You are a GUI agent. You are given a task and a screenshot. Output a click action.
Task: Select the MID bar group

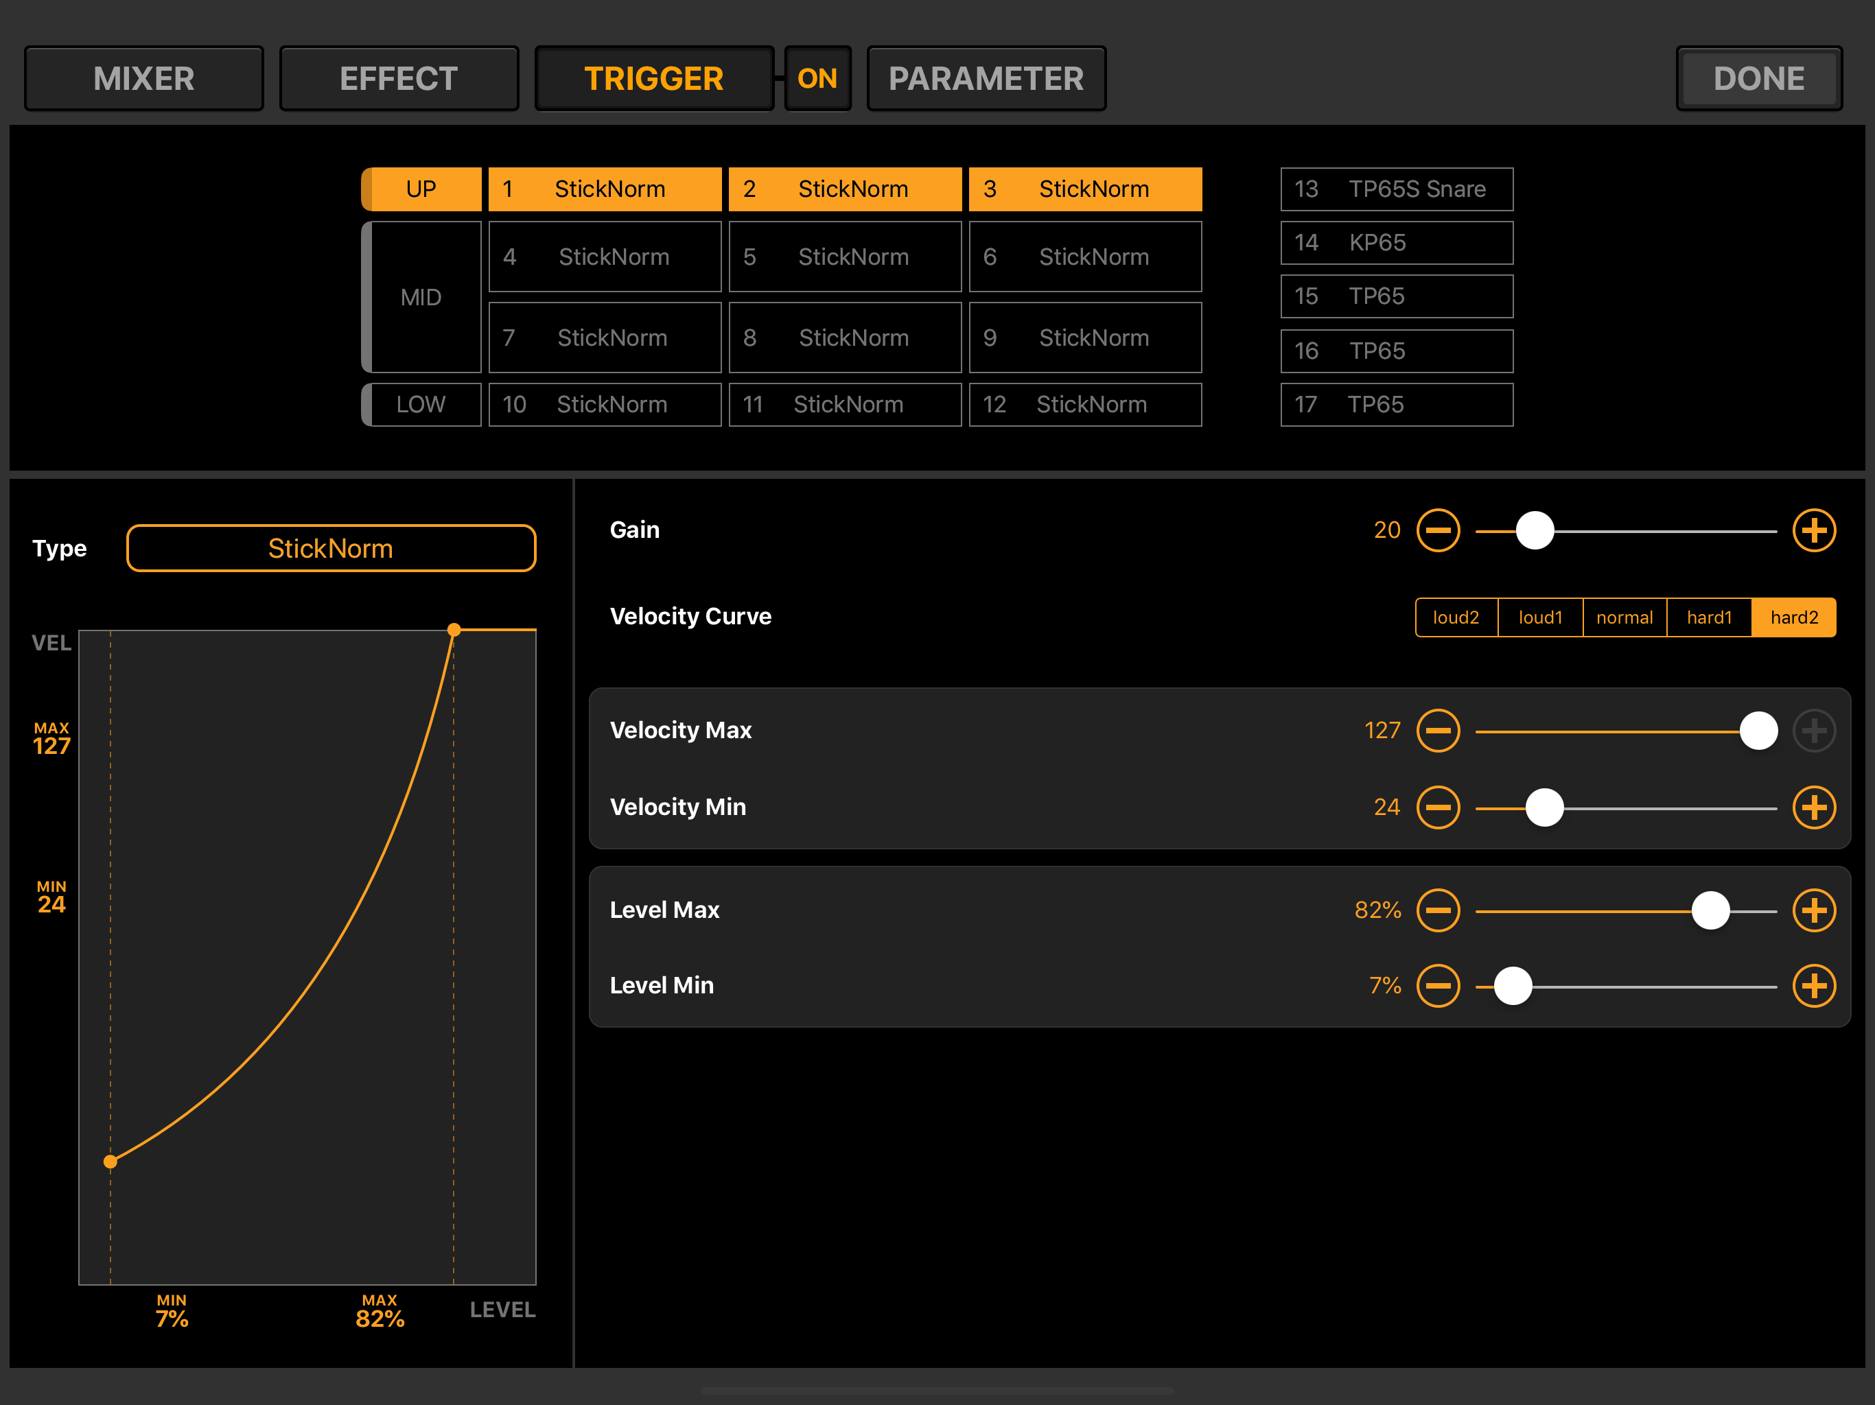coord(421,298)
